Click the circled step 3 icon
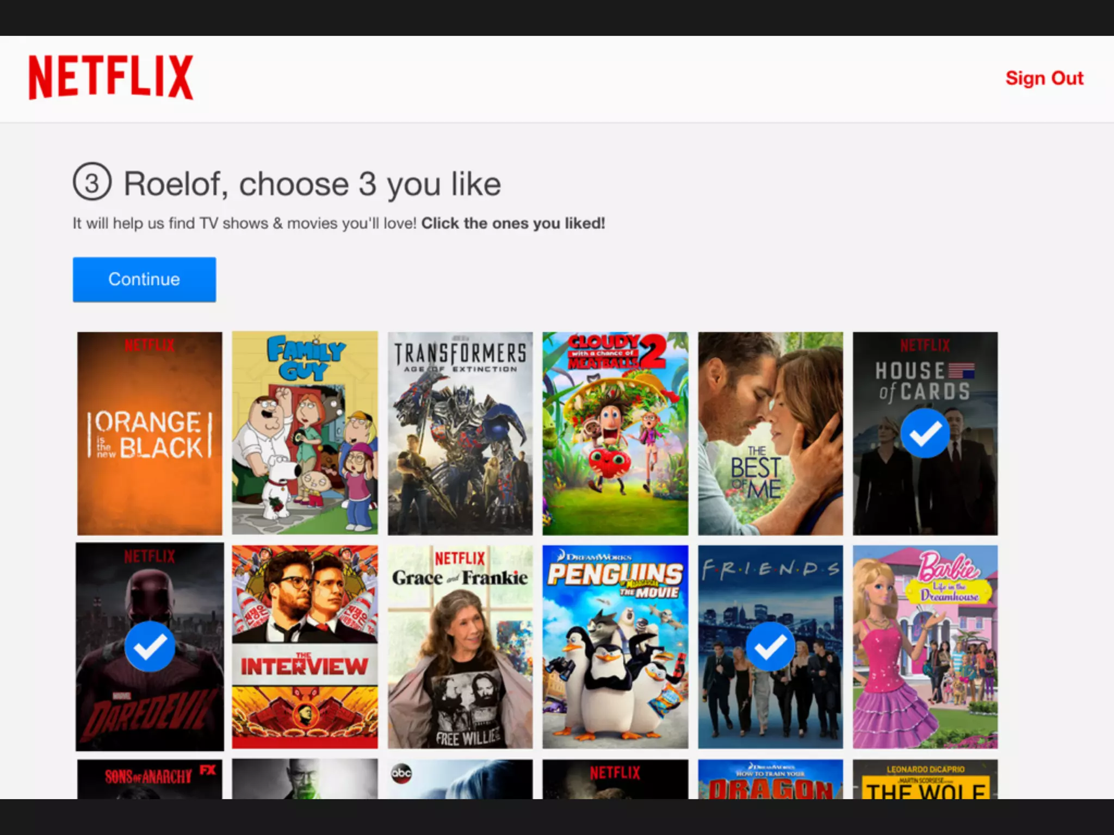Image resolution: width=1114 pixels, height=835 pixels. pyautogui.click(x=92, y=182)
